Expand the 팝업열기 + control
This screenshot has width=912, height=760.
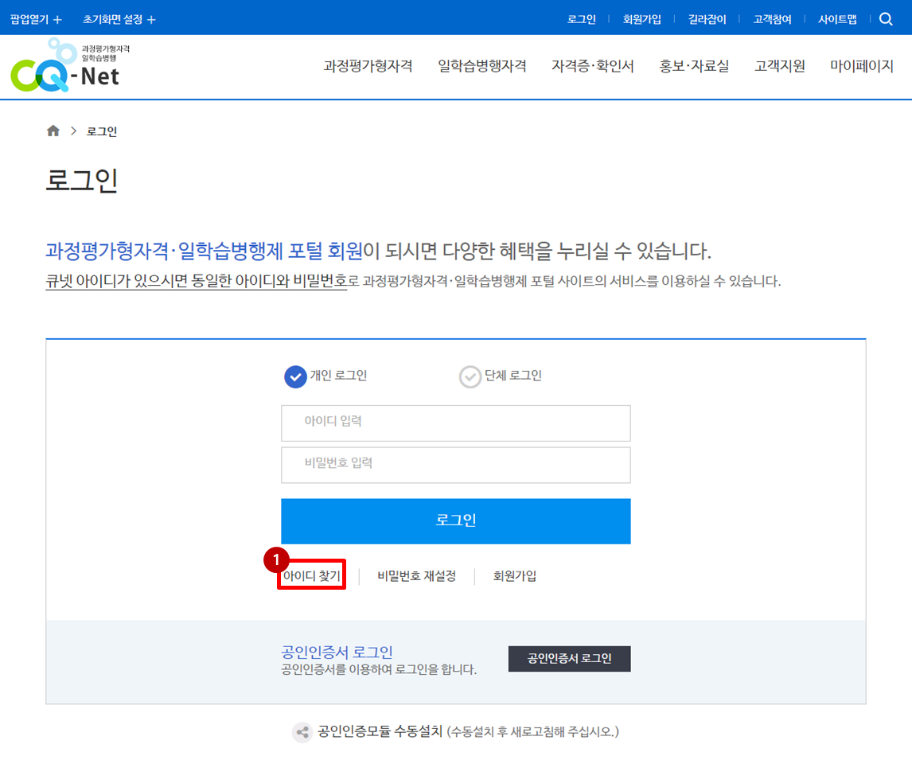36,19
